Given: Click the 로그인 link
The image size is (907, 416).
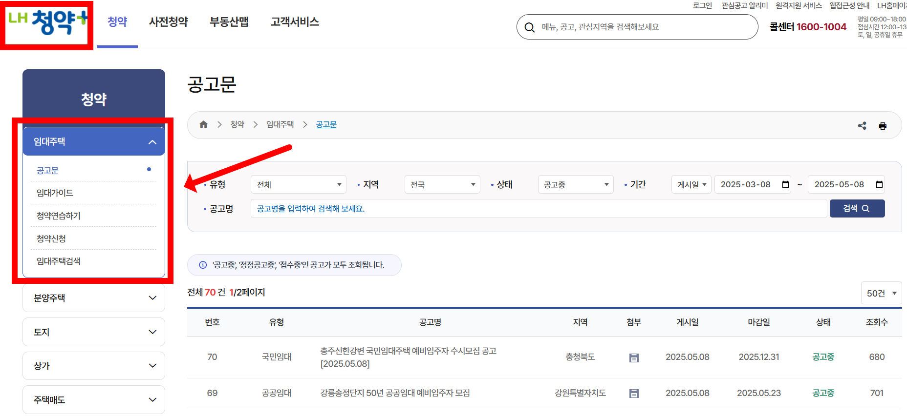Looking at the screenshot, I should [x=702, y=5].
